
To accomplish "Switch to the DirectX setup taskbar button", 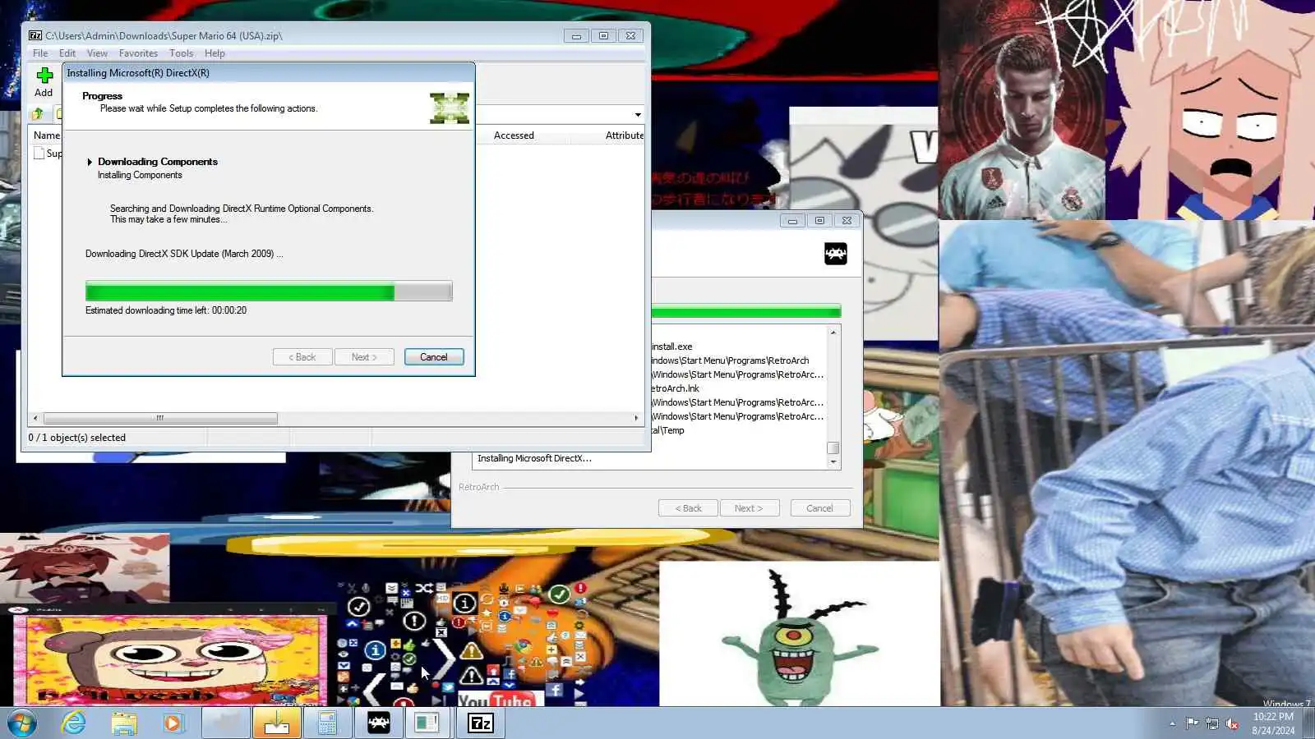I will [x=427, y=723].
